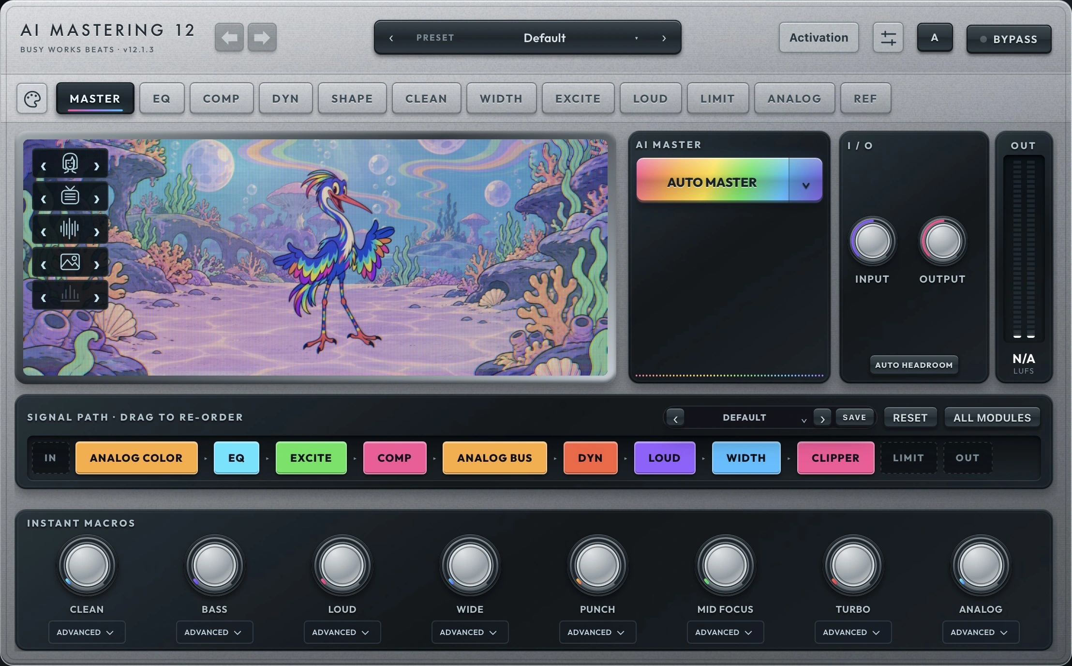Viewport: 1072px width, 666px height.
Task: Click the AUTO MASTER button
Action: point(712,180)
